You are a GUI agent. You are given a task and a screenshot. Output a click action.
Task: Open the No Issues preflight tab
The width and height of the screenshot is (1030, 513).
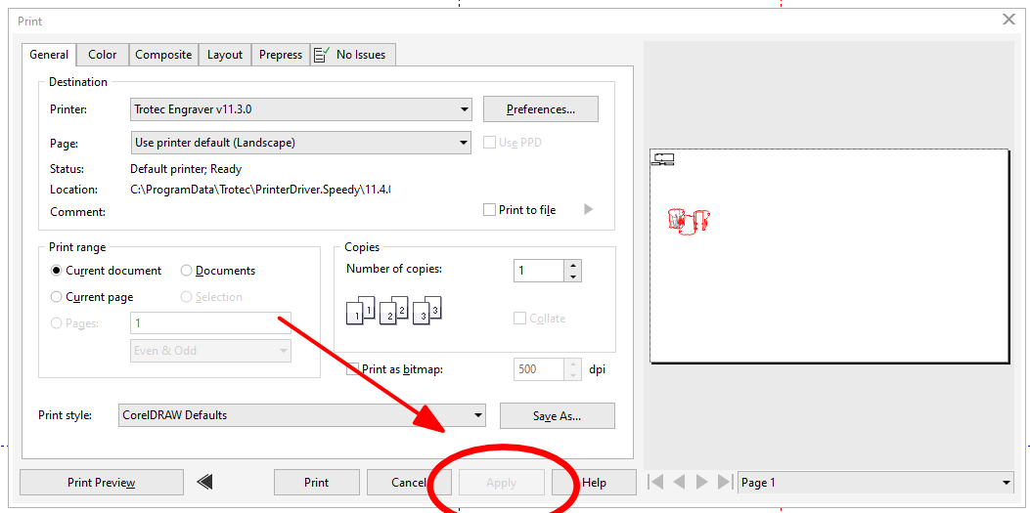(353, 55)
